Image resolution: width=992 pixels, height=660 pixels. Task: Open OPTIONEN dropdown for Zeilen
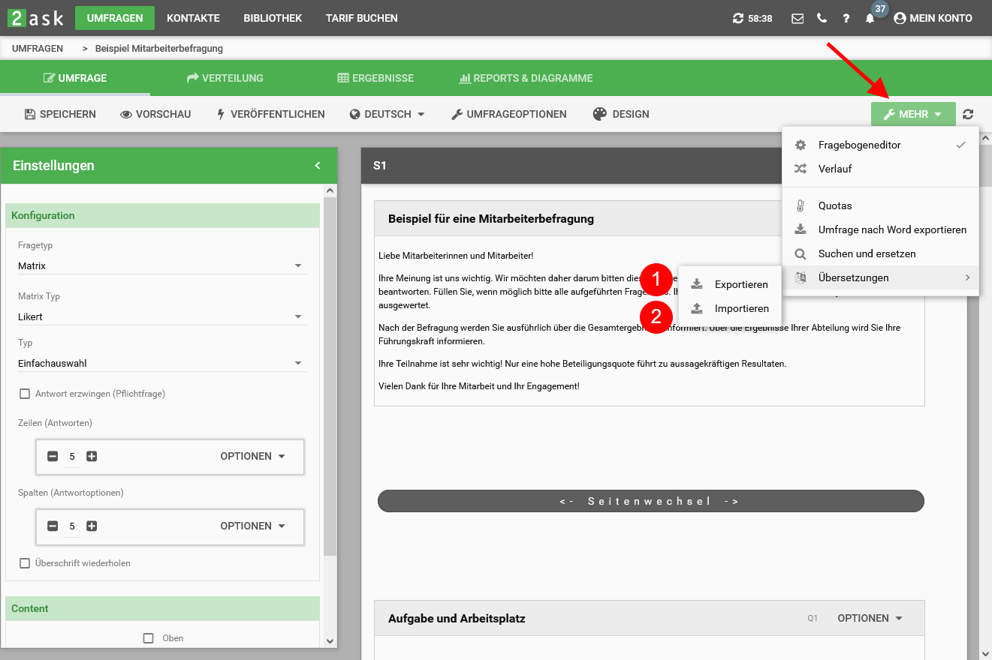(x=253, y=456)
